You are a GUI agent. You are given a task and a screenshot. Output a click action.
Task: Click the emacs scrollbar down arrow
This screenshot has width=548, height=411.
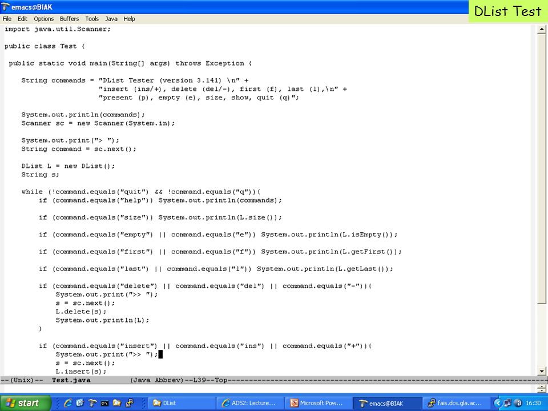click(542, 371)
